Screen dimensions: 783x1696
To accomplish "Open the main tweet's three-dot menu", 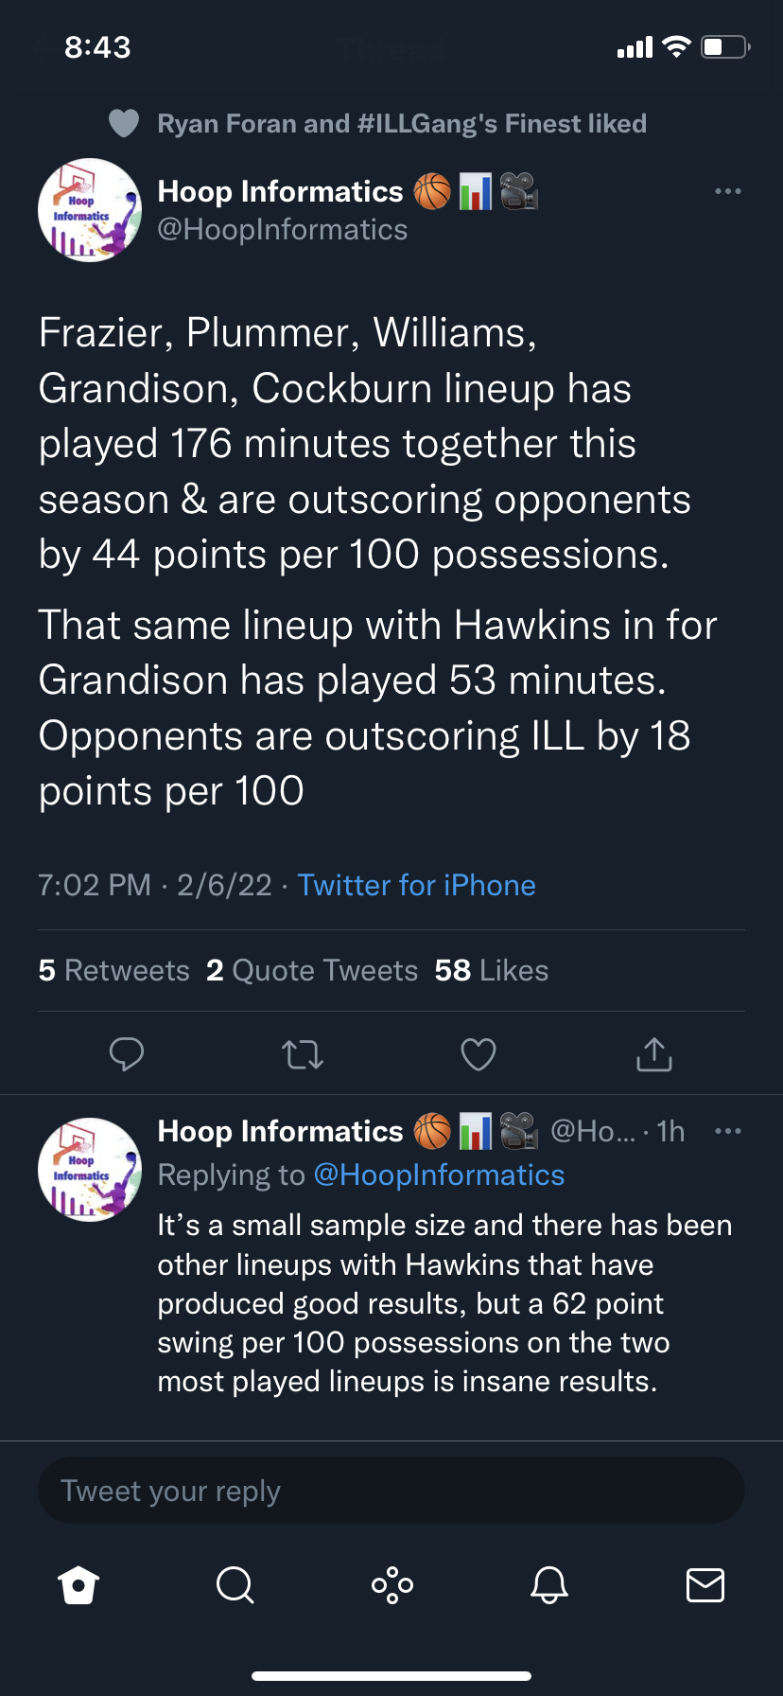I will 727,191.
